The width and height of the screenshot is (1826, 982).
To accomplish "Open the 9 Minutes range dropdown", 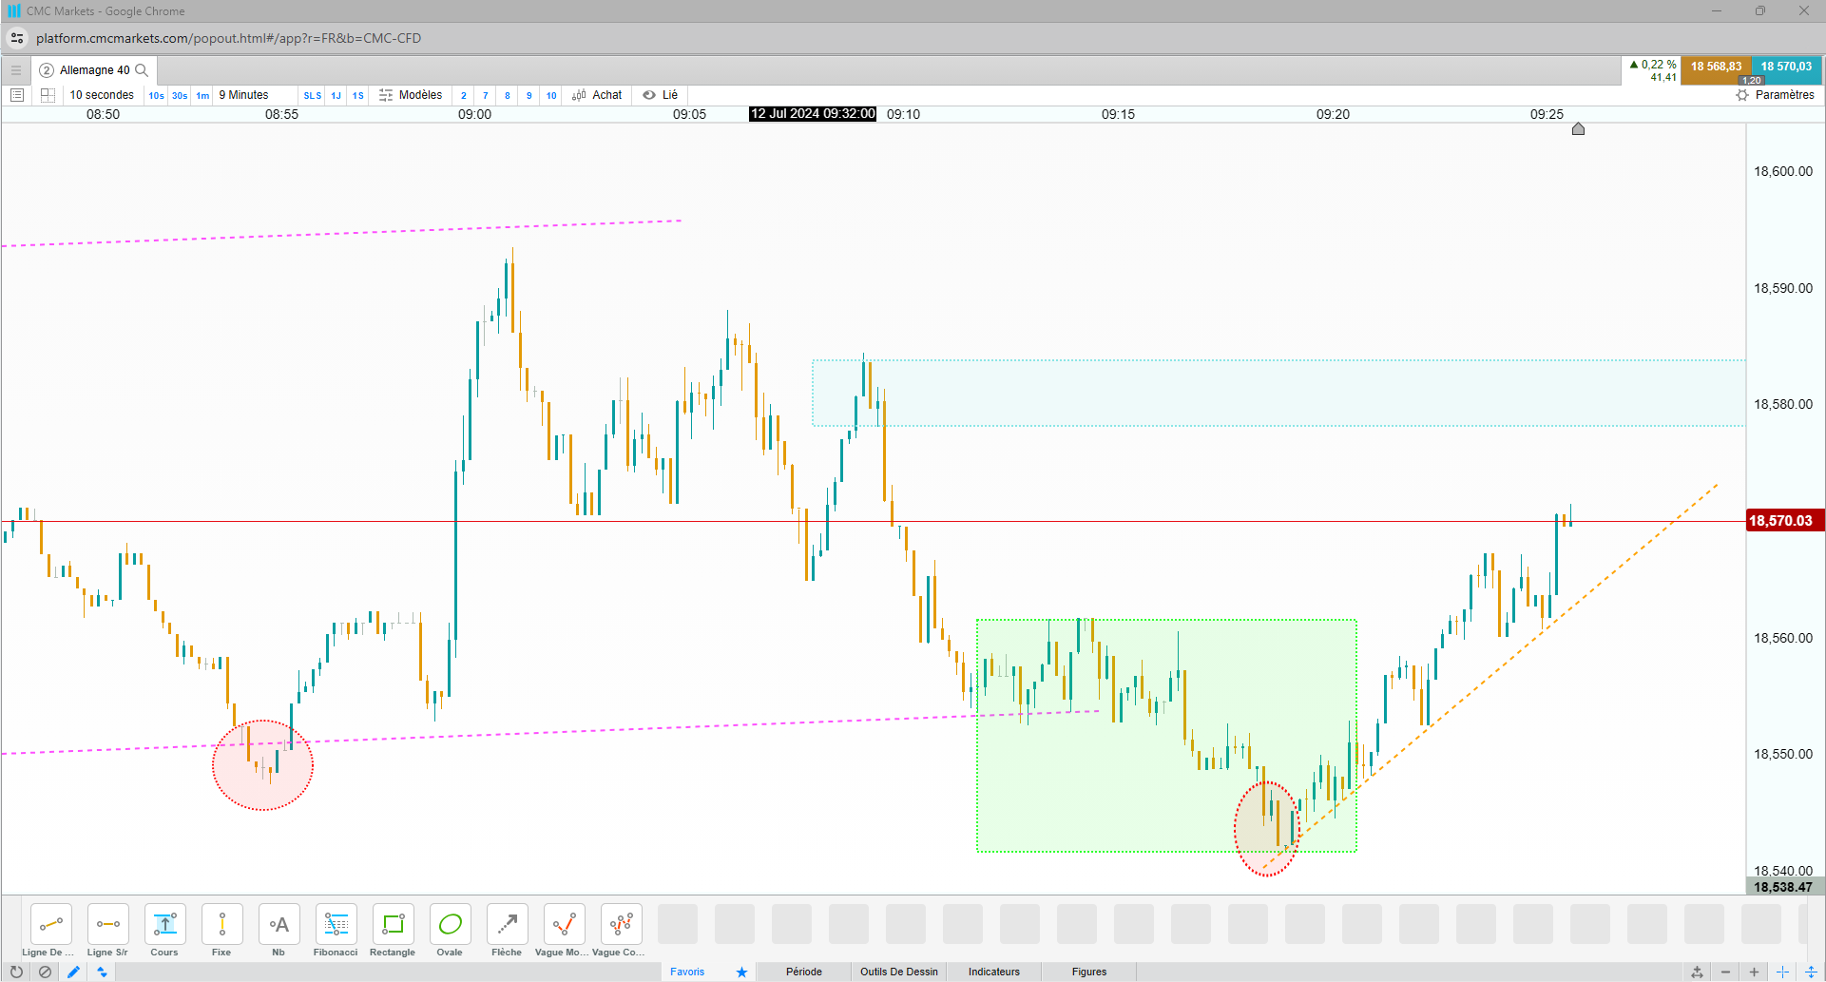I will [x=244, y=95].
